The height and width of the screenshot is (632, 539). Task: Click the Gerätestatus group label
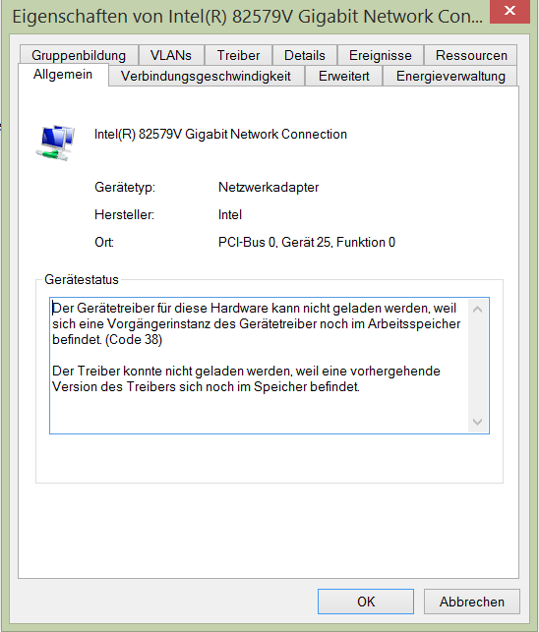82,280
